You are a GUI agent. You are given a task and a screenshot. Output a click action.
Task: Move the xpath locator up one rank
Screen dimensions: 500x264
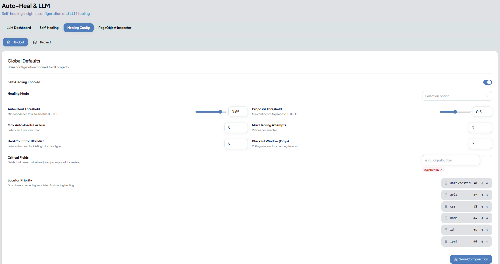[x=482, y=242]
